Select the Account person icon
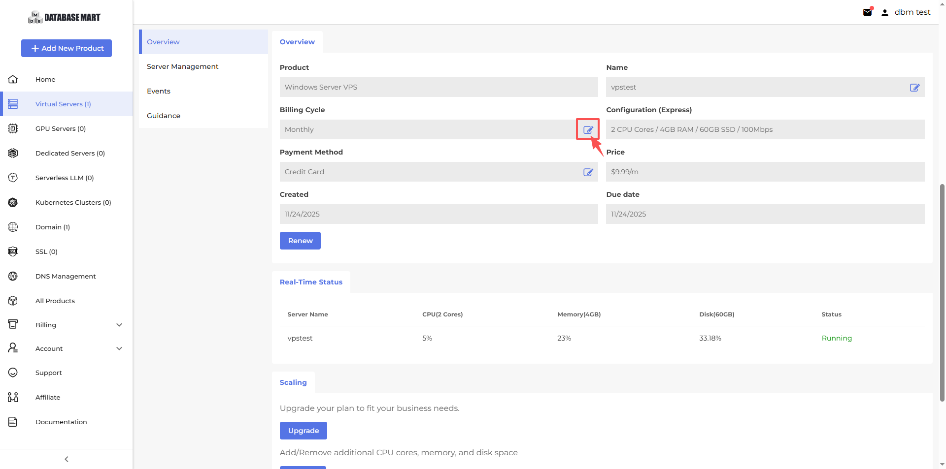This screenshot has height=469, width=946. pyautogui.click(x=13, y=348)
